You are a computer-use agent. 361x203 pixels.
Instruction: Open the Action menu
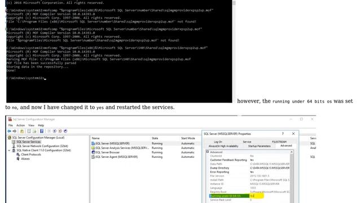[x=20, y=125]
